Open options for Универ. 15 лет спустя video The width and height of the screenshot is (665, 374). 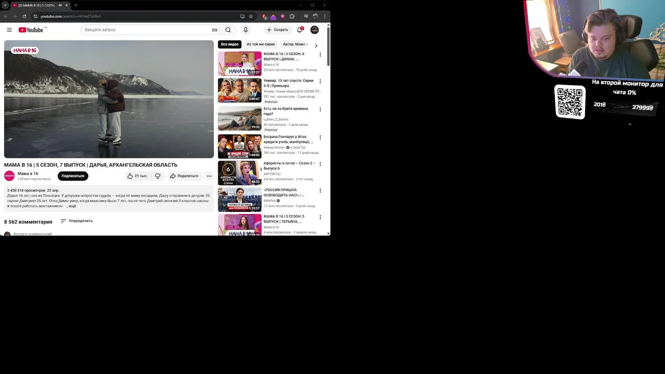pos(320,81)
